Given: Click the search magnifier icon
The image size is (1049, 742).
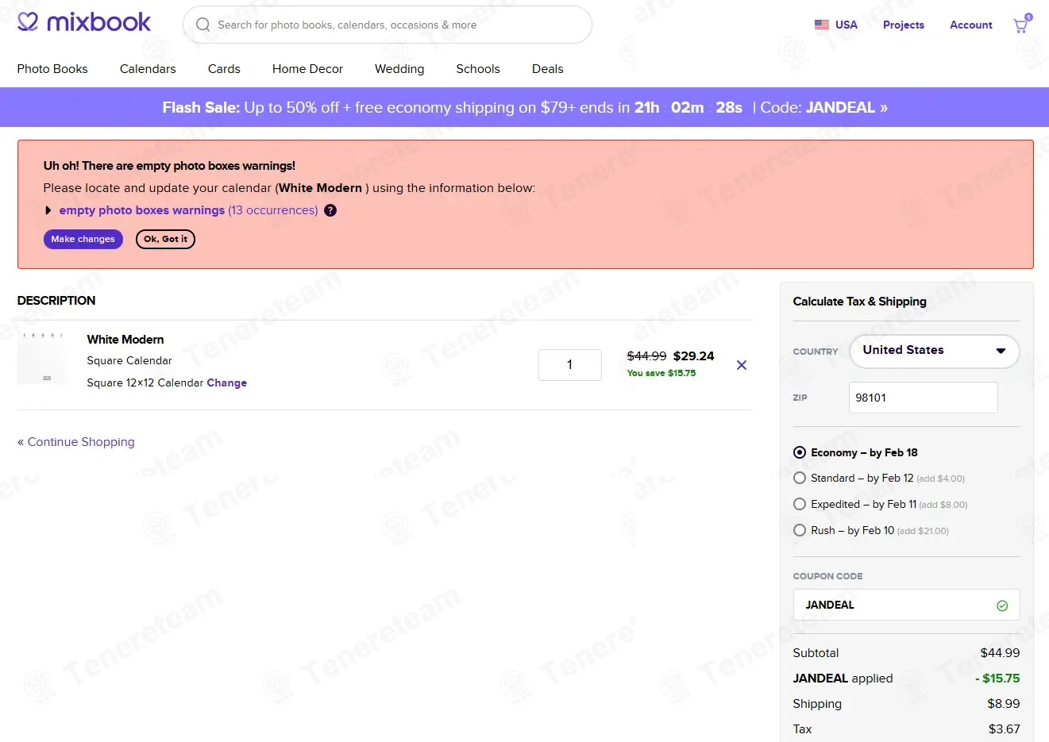Looking at the screenshot, I should 203,25.
